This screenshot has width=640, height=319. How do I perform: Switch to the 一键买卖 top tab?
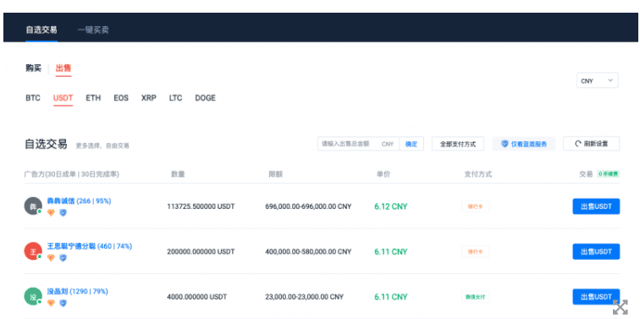coord(93,30)
